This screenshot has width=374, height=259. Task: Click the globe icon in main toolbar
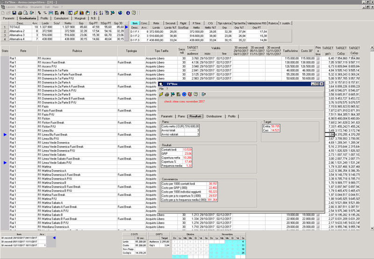coord(120,13)
